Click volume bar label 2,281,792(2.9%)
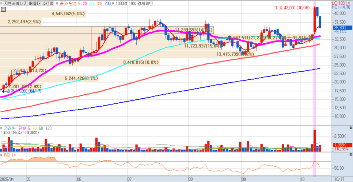This screenshot has width=353, height=182. (25, 86)
